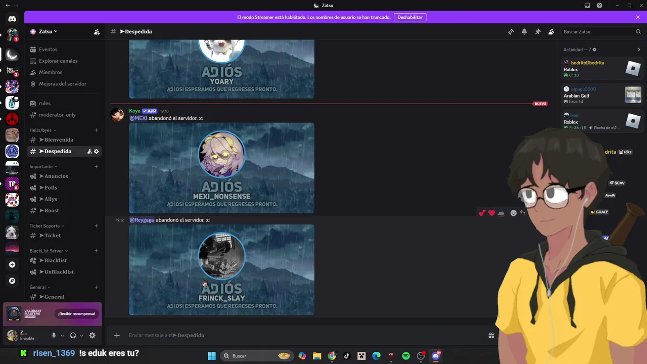Open Discord direct messages home icon

(x=12, y=19)
